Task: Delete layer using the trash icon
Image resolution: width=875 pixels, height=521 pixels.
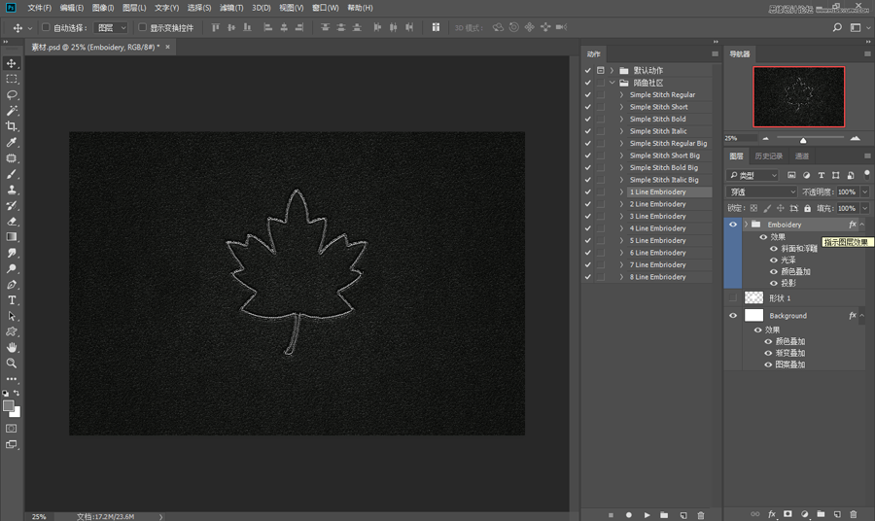Action: click(854, 513)
